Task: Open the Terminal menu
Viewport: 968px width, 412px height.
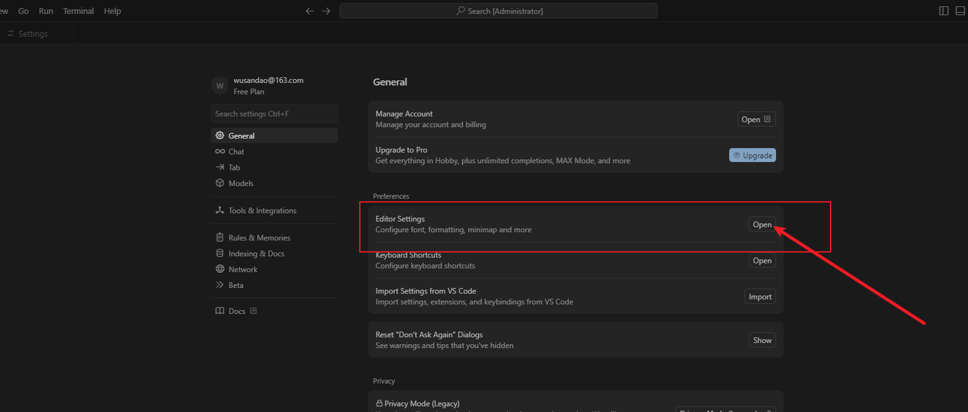Action: [79, 11]
